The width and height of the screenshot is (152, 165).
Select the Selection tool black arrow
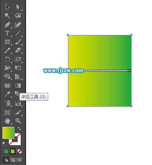pyautogui.click(x=7, y=7)
